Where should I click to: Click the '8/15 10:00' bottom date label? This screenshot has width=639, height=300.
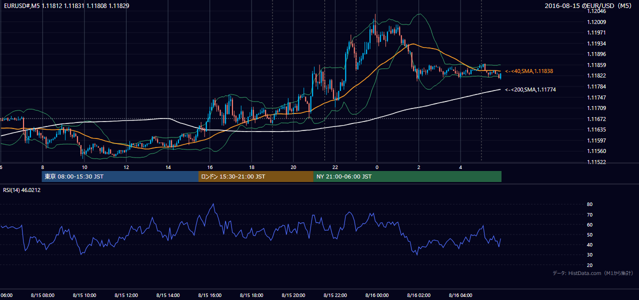(x=84, y=295)
